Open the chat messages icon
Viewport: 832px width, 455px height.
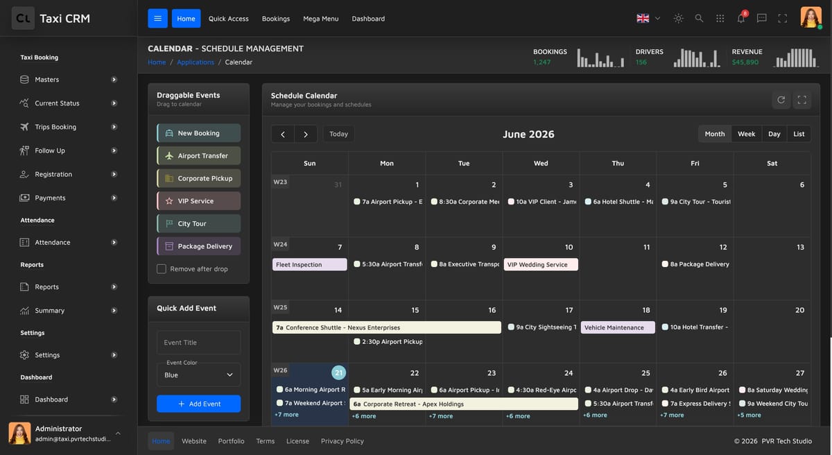[762, 19]
